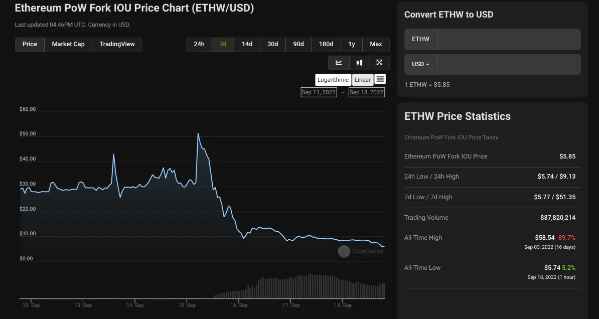Set chart range to 7d
Screen dimensions: 599x319
[x=223, y=44]
